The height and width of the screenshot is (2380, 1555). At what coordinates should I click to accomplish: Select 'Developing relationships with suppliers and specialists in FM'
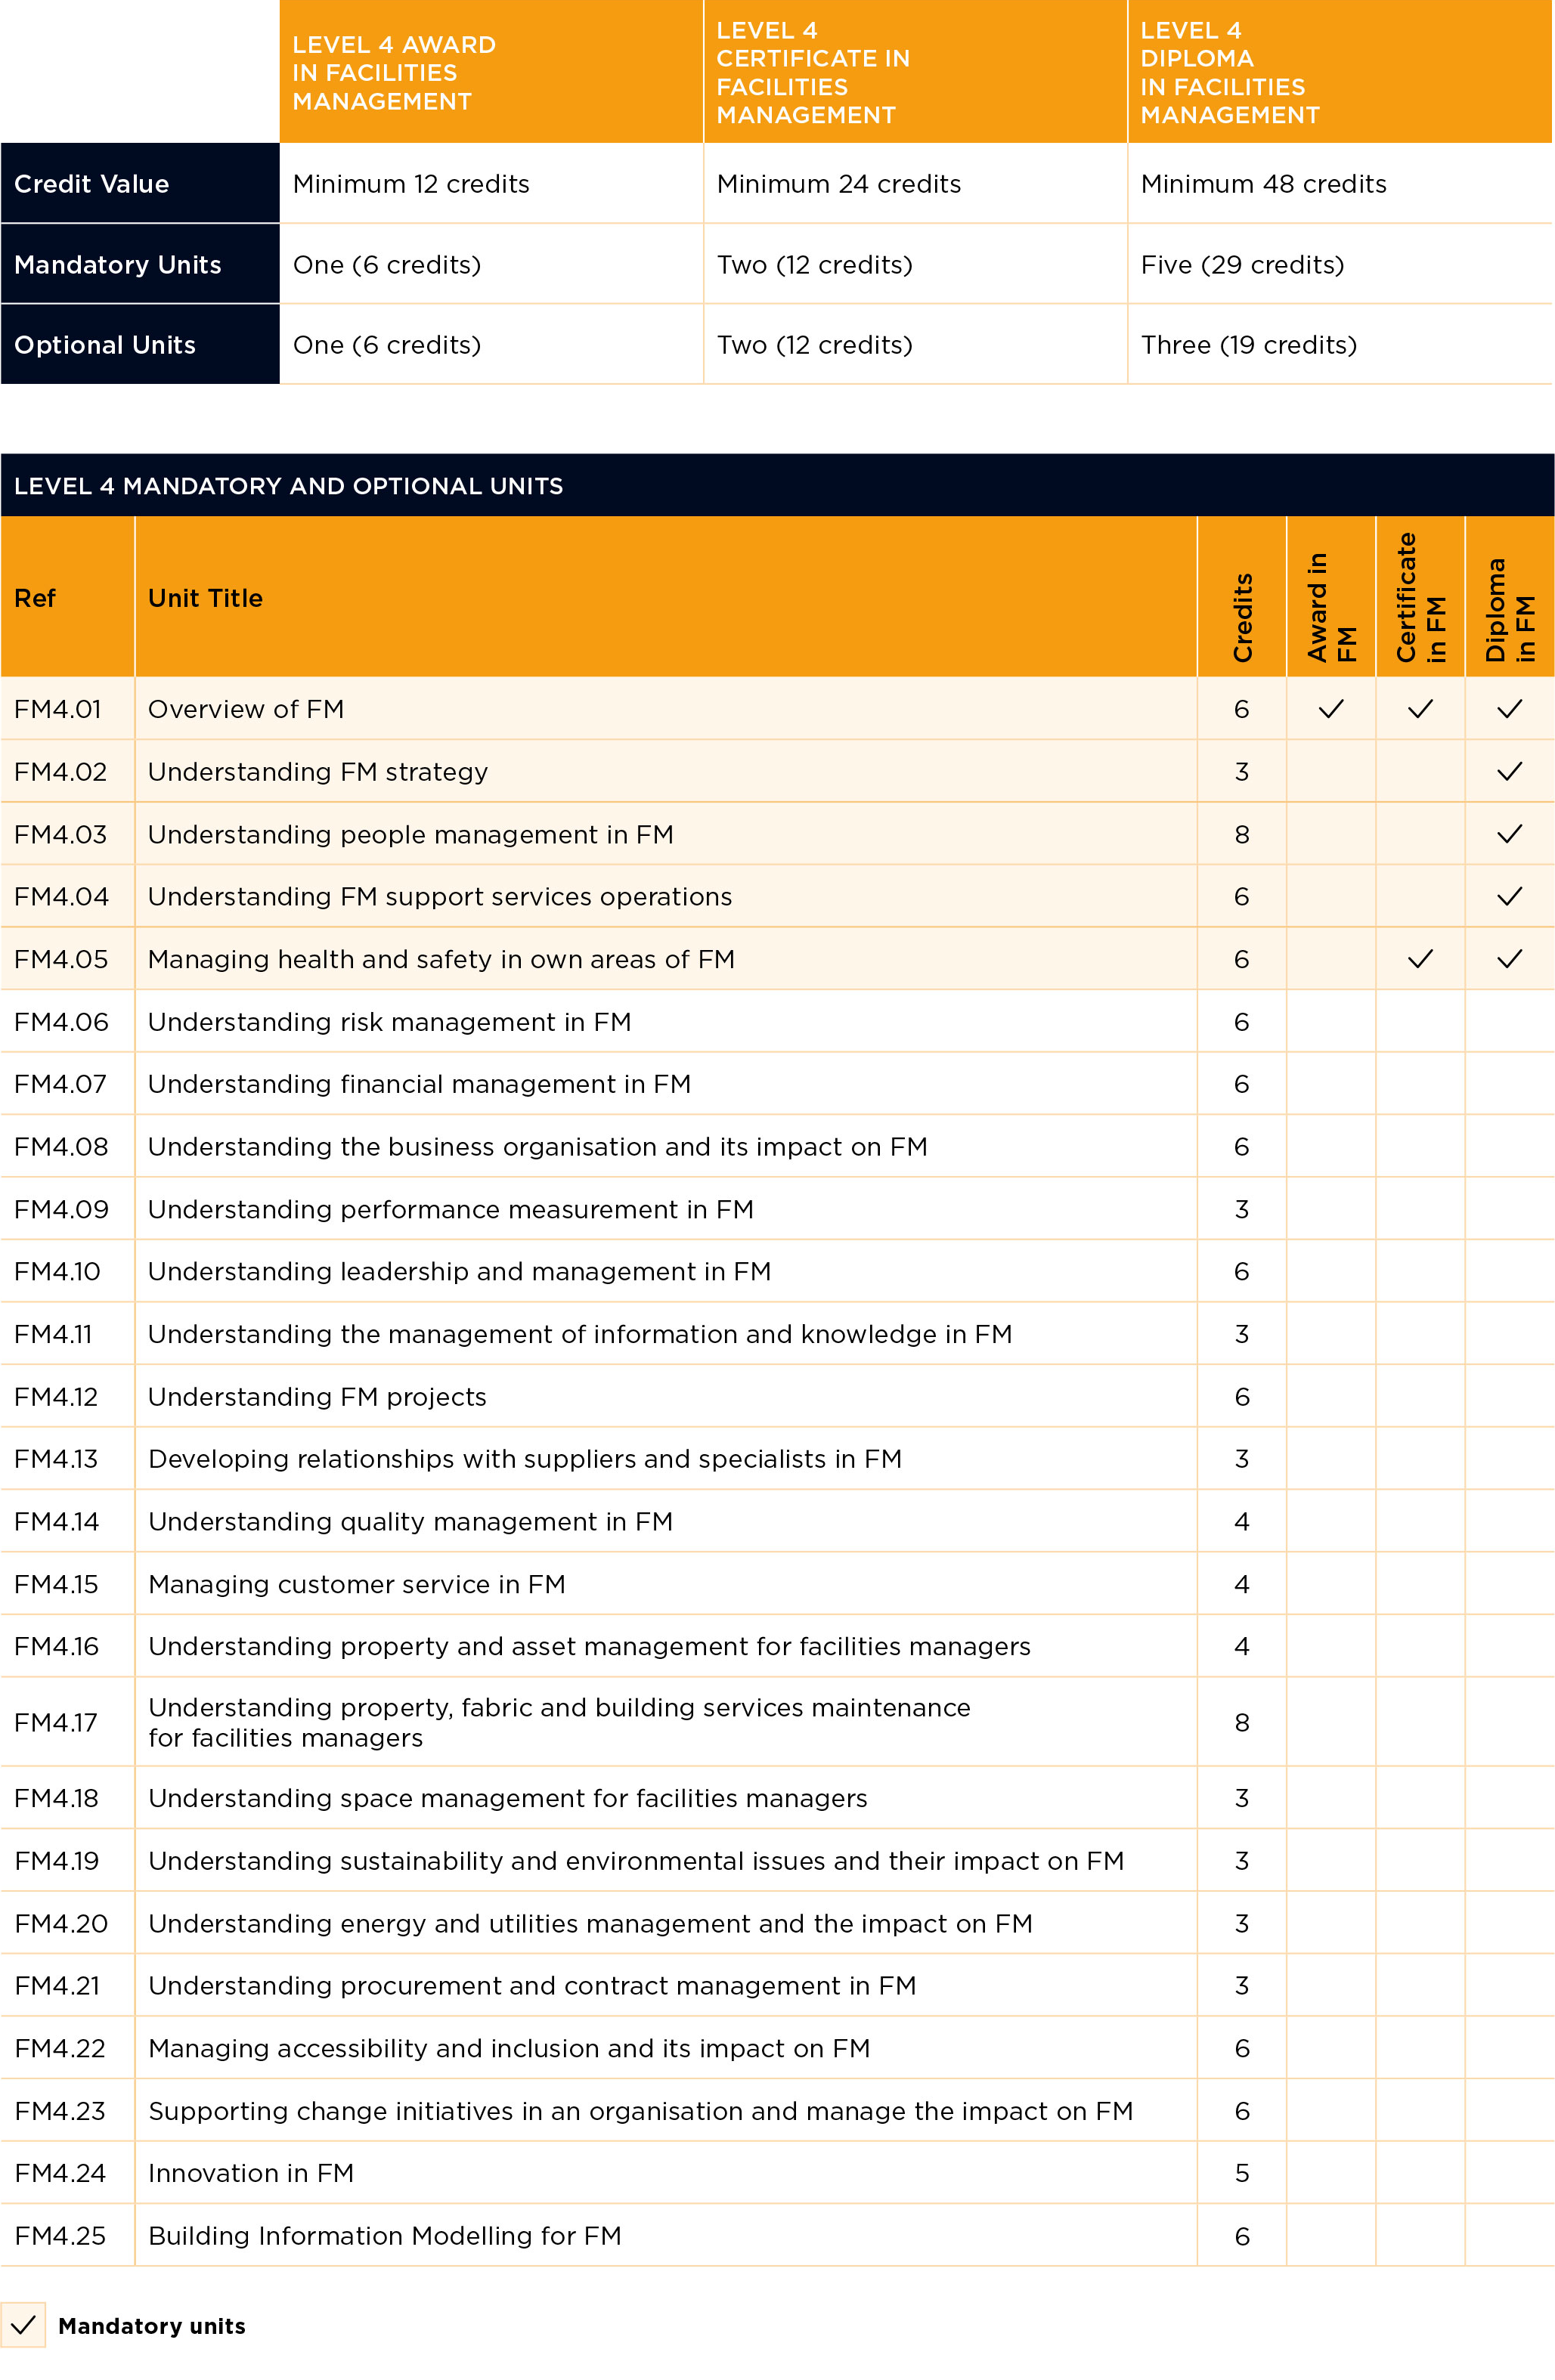(525, 1459)
